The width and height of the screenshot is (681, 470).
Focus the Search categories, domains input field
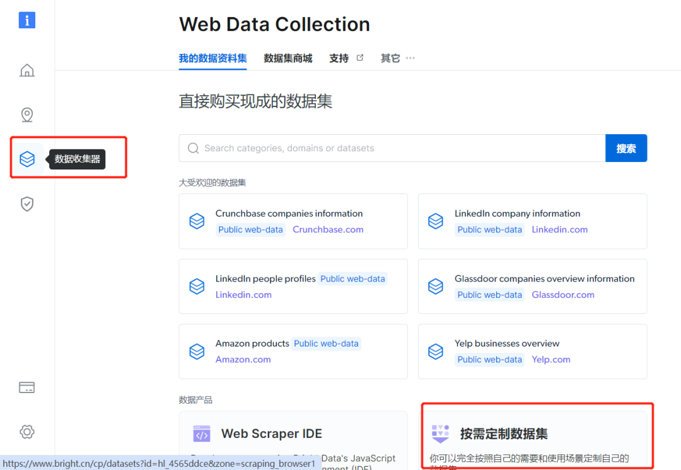pyautogui.click(x=392, y=149)
